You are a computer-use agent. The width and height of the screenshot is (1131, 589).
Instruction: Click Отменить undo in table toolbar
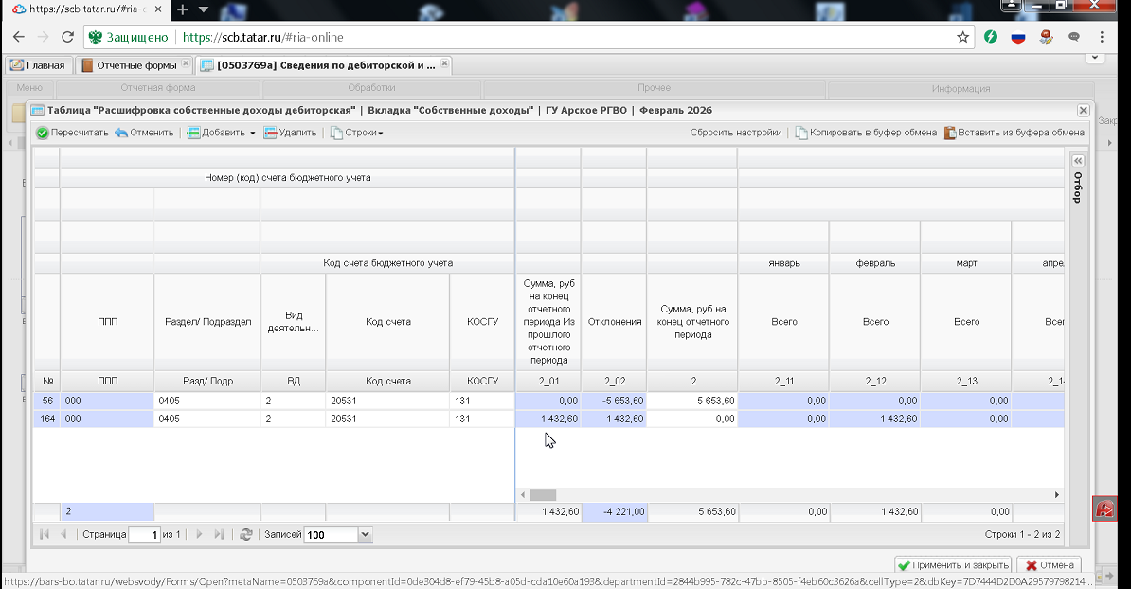point(144,133)
